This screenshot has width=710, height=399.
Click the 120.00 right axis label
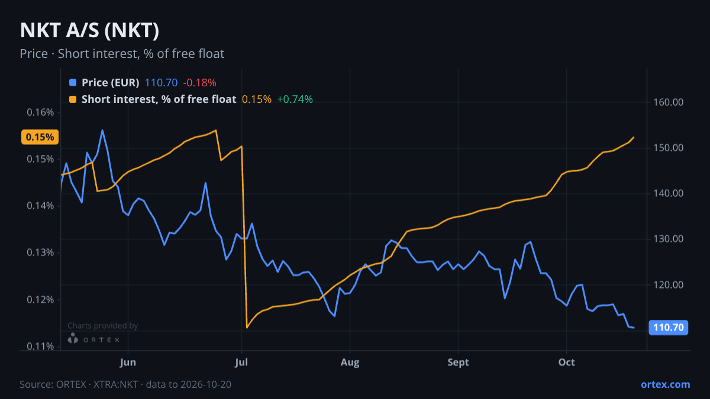click(669, 284)
